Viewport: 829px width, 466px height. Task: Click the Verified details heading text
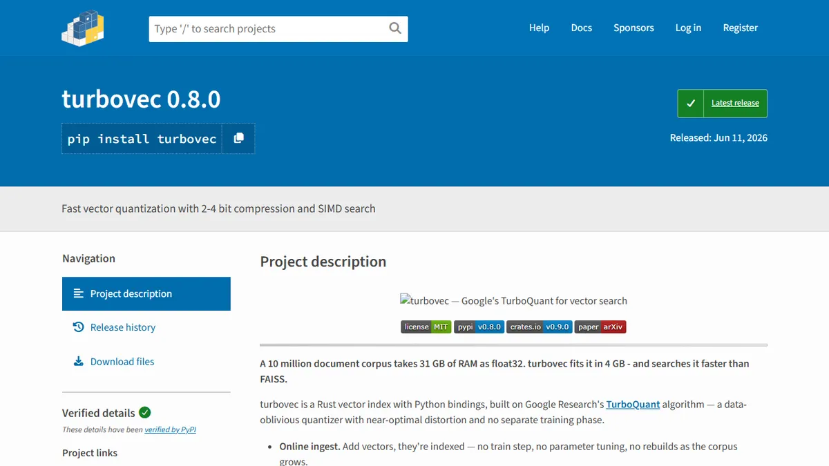coord(99,413)
